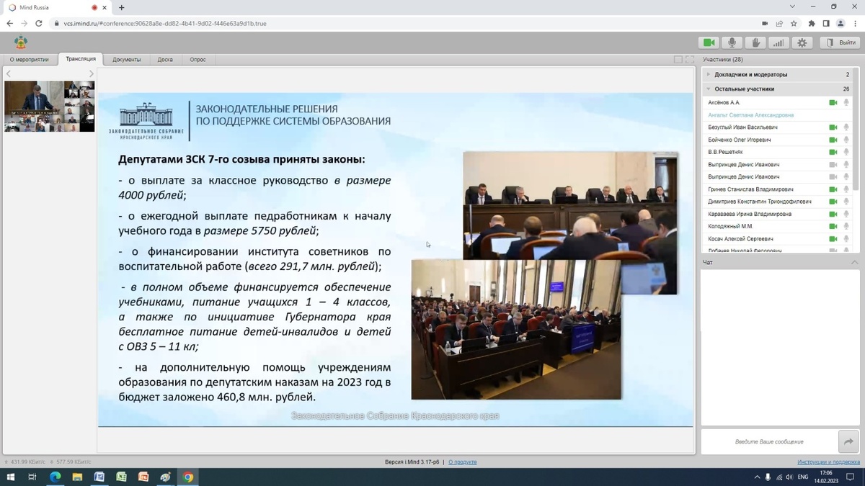
Task: Select participant Колодяжный М.М.
Action: tap(730, 226)
